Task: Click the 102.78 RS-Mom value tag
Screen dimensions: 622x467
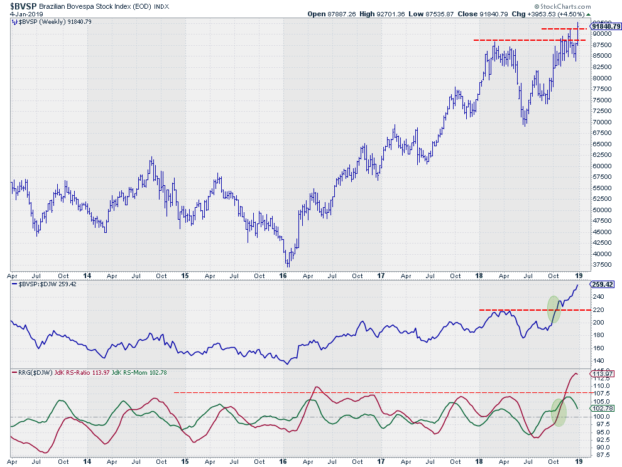Action: click(602, 408)
